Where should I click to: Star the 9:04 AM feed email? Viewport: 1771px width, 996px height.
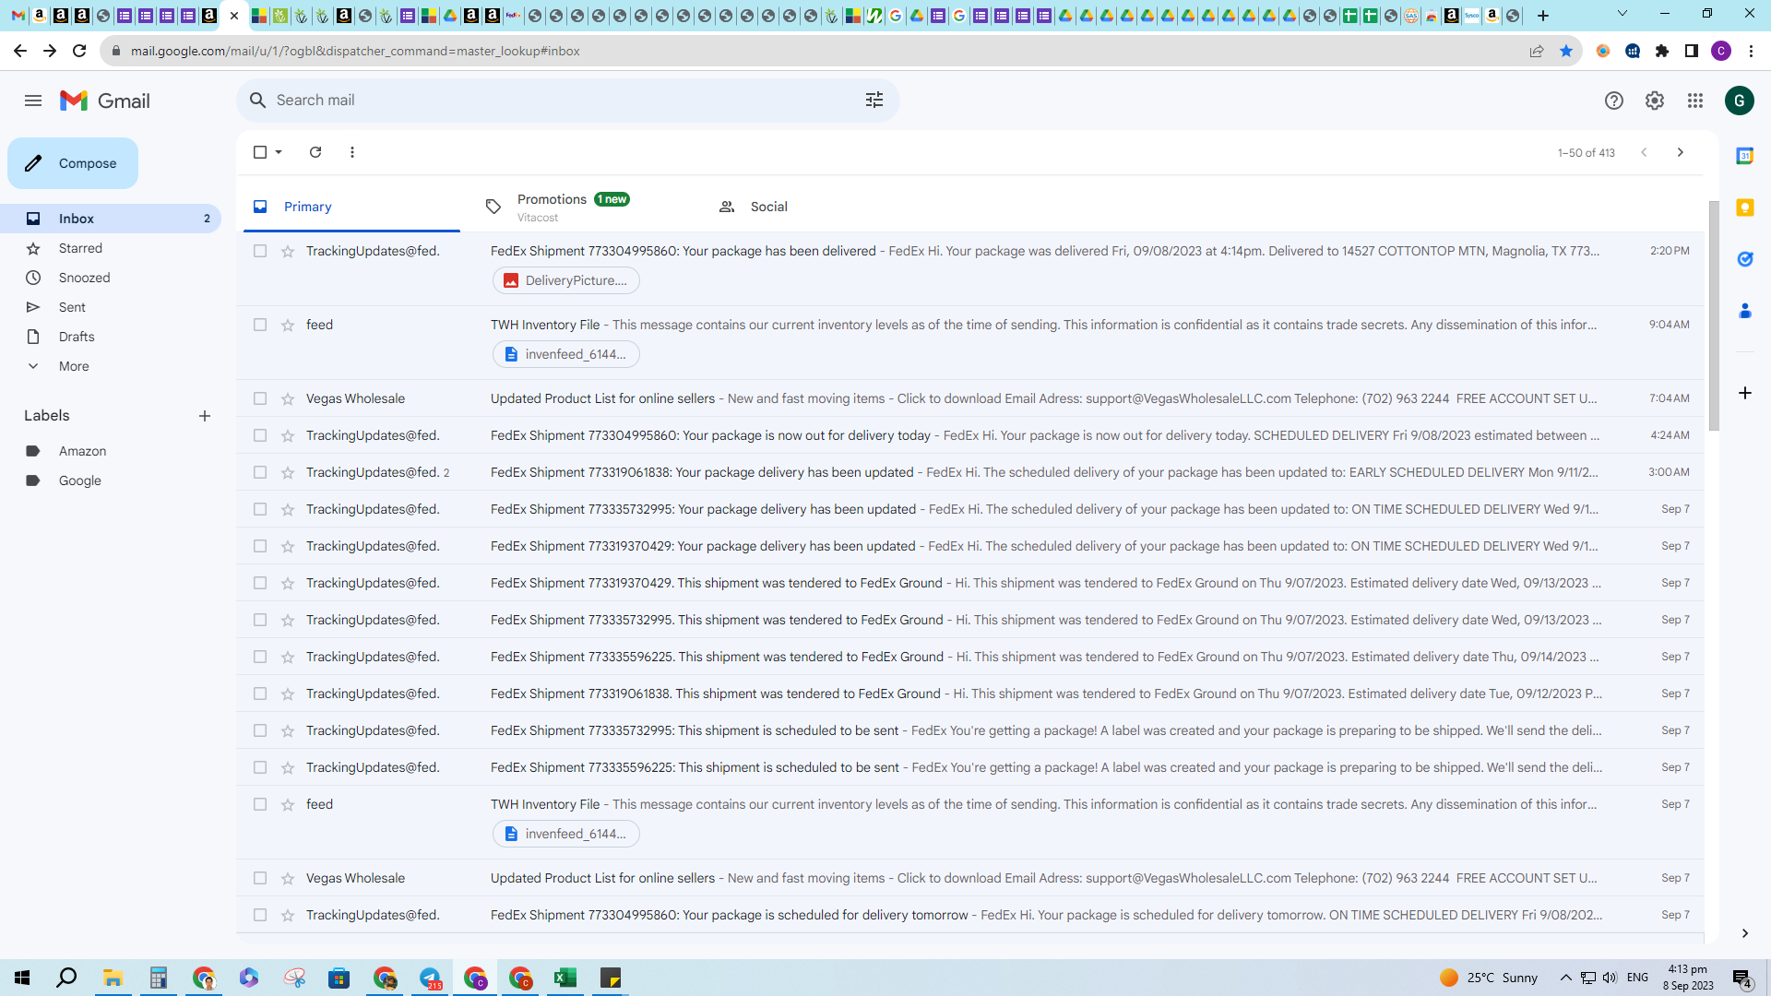[288, 325]
